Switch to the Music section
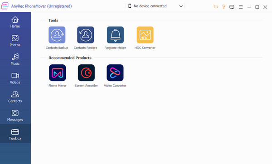Viewport: 272px width, 164px height. [x=15, y=60]
